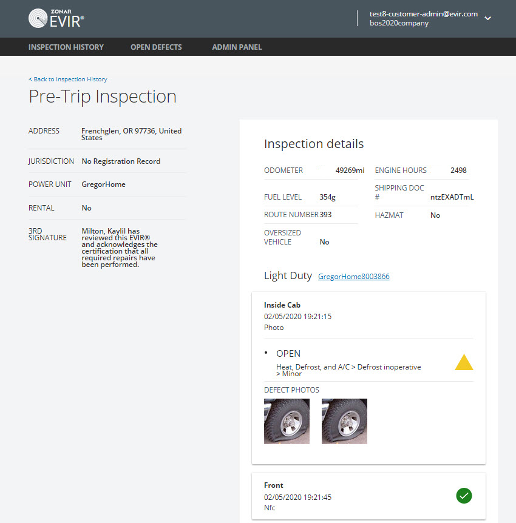Click the route number value 393
Image resolution: width=516 pixels, height=523 pixels.
pos(325,215)
